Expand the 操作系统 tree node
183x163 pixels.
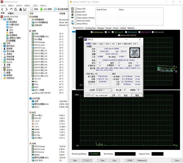click(2, 46)
